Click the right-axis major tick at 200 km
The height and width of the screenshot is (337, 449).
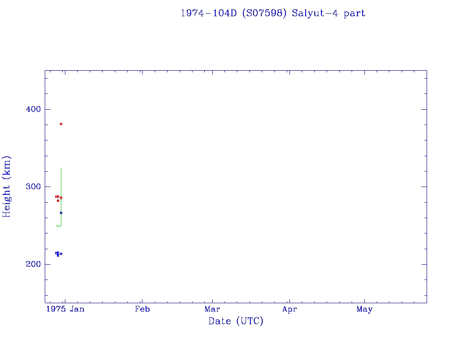coord(424,264)
